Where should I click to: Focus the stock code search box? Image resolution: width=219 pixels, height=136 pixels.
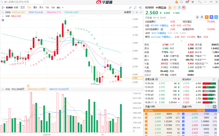pyautogui.click(x=22, y=2)
